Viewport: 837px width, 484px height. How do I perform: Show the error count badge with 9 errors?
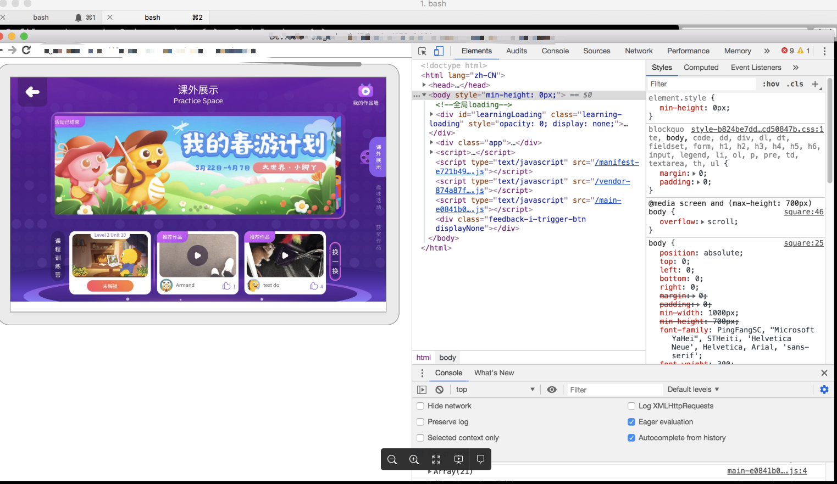pyautogui.click(x=788, y=51)
